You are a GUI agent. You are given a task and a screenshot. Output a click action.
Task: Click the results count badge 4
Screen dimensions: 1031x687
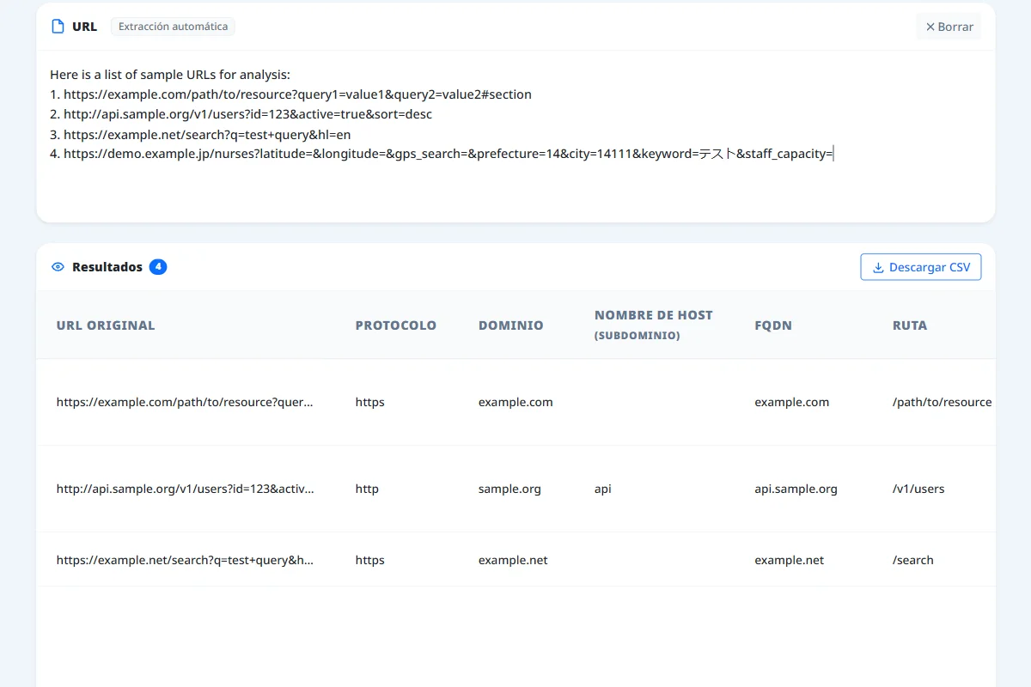tap(158, 267)
